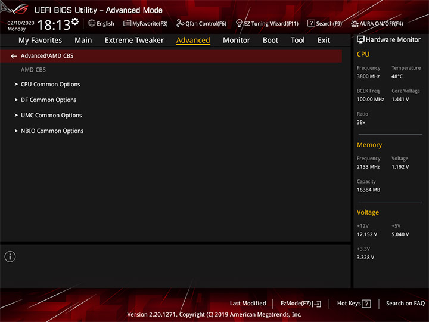Image resolution: width=429 pixels, height=322 pixels.
Task: Click the Hot Keys question mark icon
Action: point(366,304)
